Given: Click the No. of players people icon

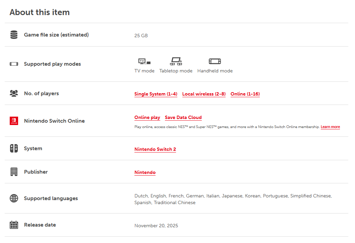Looking at the screenshot, I should click(14, 93).
